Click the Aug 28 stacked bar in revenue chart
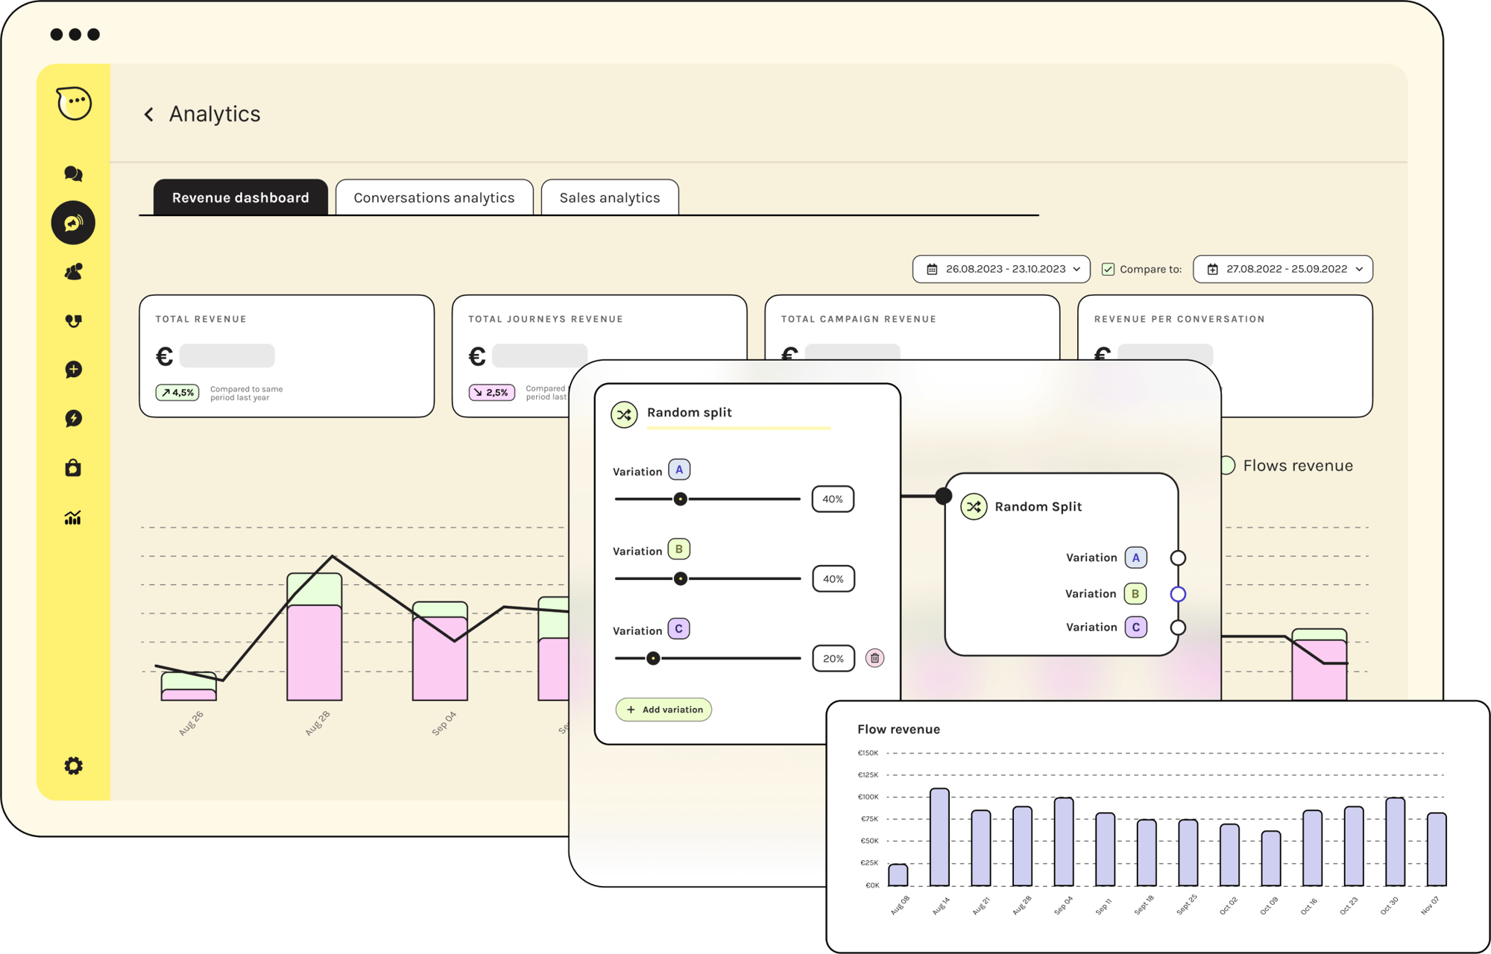The width and height of the screenshot is (1491, 954). [x=315, y=637]
